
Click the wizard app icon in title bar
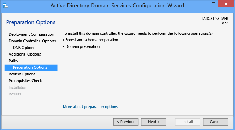coord(6,6)
